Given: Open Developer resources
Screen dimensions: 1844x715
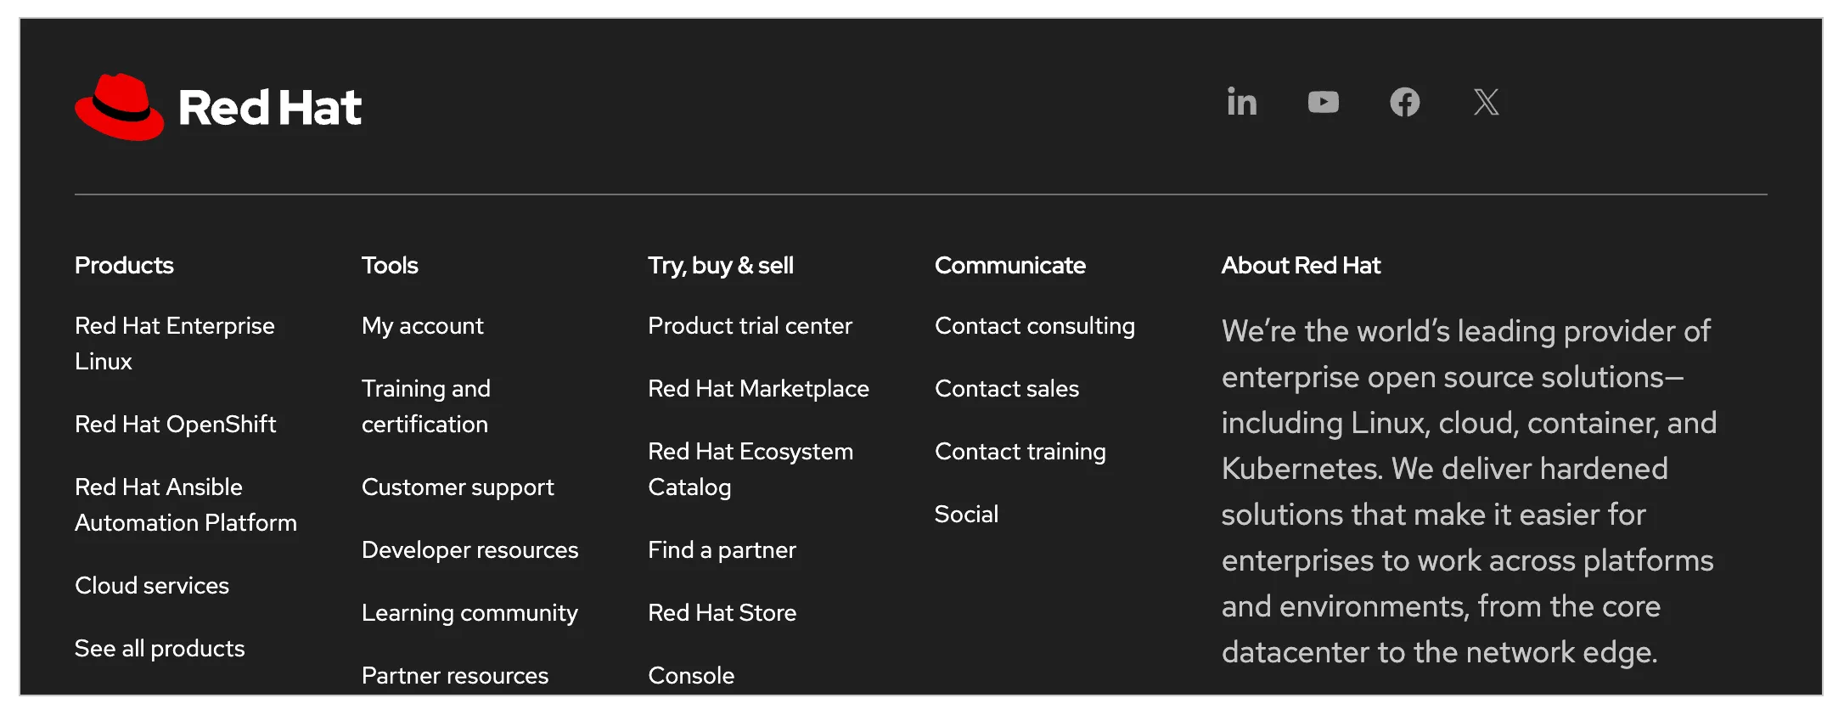Looking at the screenshot, I should pyautogui.click(x=469, y=549).
